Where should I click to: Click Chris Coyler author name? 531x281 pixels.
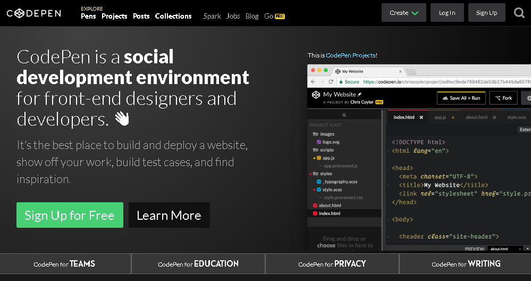click(361, 102)
